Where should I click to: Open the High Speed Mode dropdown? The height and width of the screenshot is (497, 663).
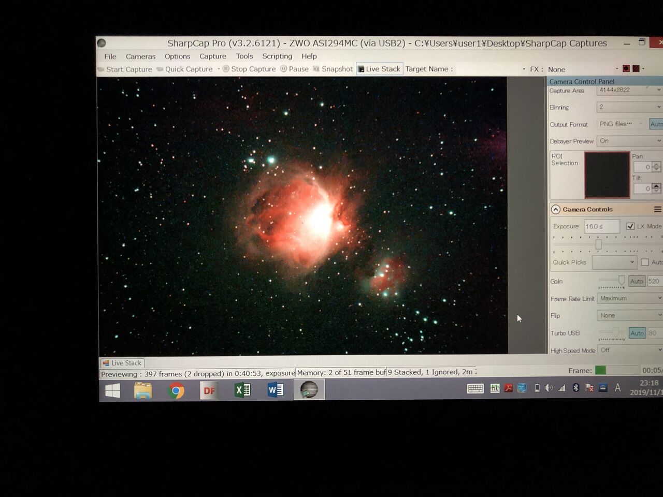tap(630, 350)
